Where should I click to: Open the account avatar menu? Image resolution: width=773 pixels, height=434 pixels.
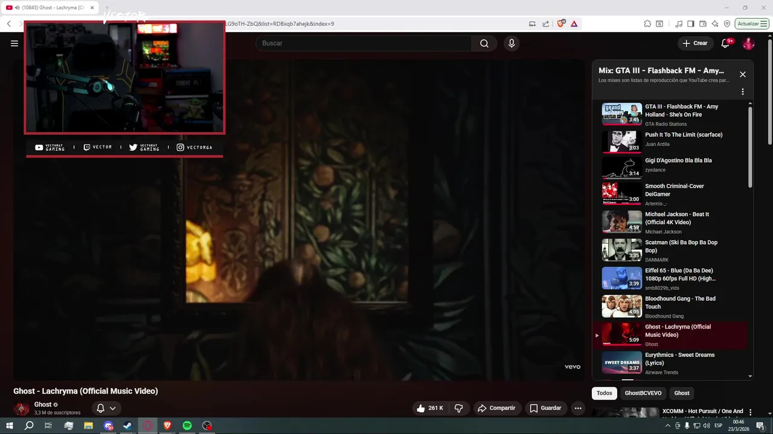click(x=748, y=43)
